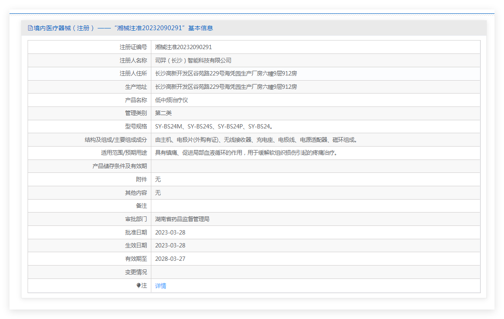Click the 生效日期 label
Screen dimensions: 504x319
coord(136,245)
